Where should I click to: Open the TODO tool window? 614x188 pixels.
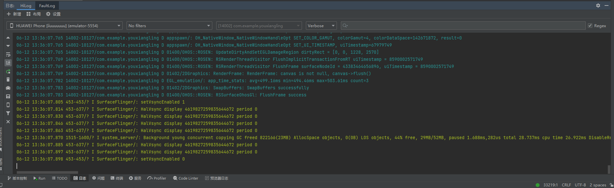60,178
